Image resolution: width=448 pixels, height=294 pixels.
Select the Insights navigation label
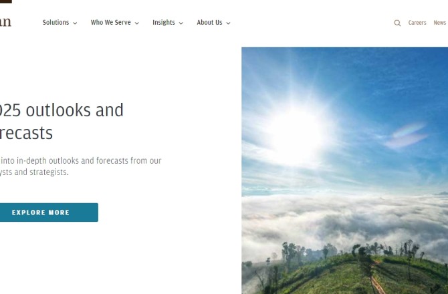[x=164, y=23]
